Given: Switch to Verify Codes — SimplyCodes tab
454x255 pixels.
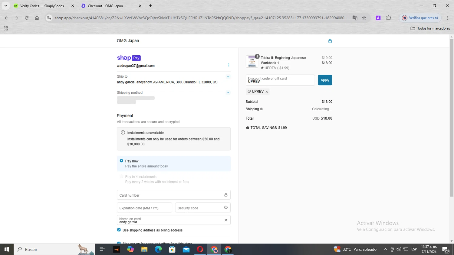Looking at the screenshot, I should click(x=42, y=6).
